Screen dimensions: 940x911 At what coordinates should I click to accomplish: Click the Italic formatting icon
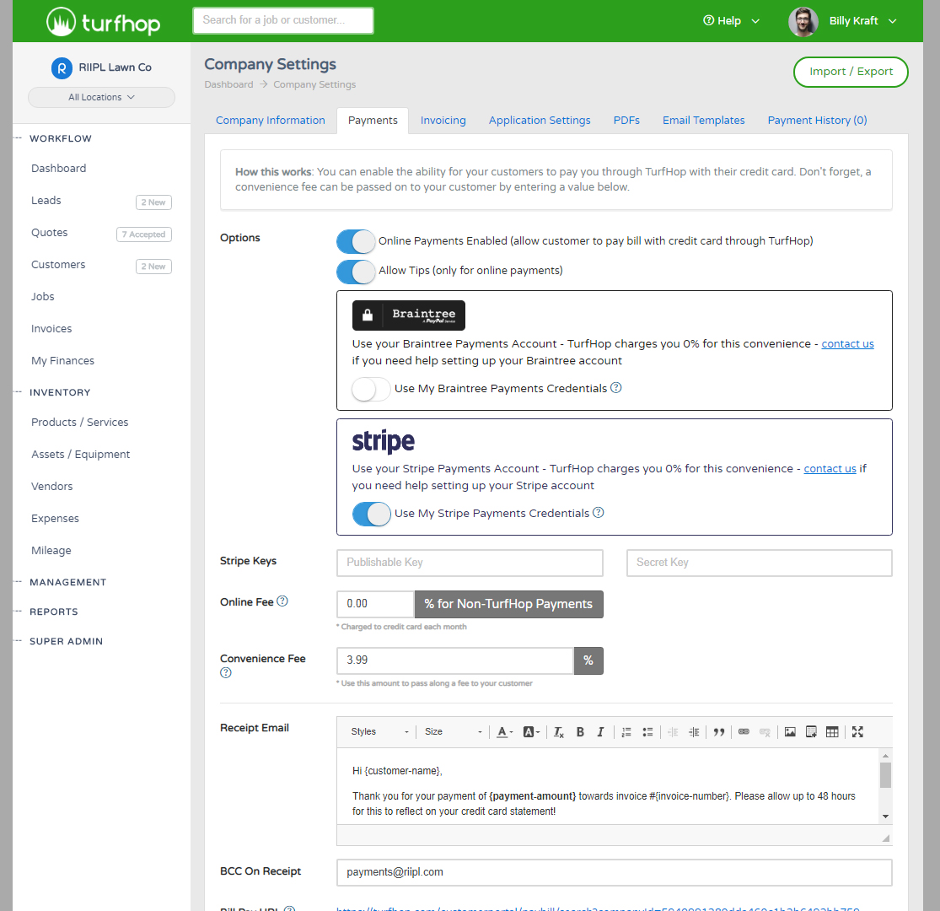[x=600, y=732]
